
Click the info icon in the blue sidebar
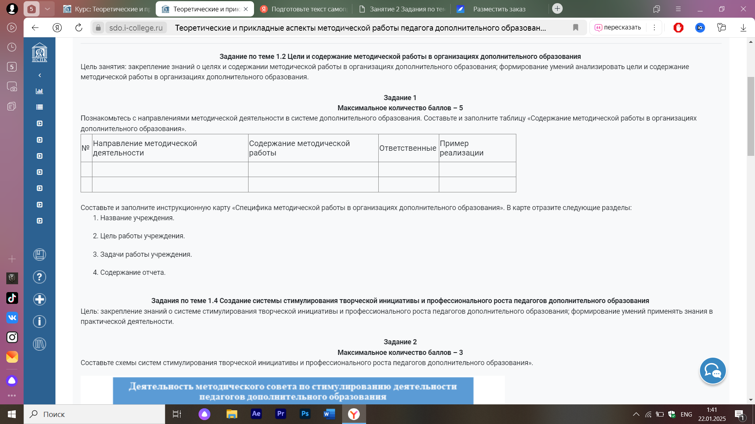pos(39,322)
